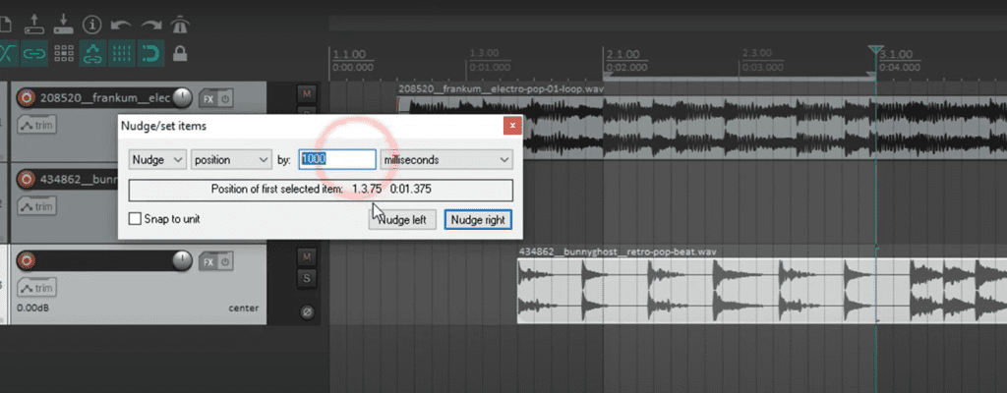Mute the 208520__frankum track

pyautogui.click(x=307, y=94)
